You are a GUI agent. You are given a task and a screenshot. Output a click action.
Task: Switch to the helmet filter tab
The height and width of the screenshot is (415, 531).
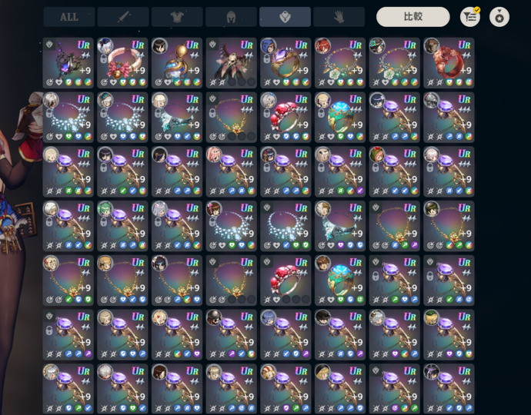coord(231,17)
